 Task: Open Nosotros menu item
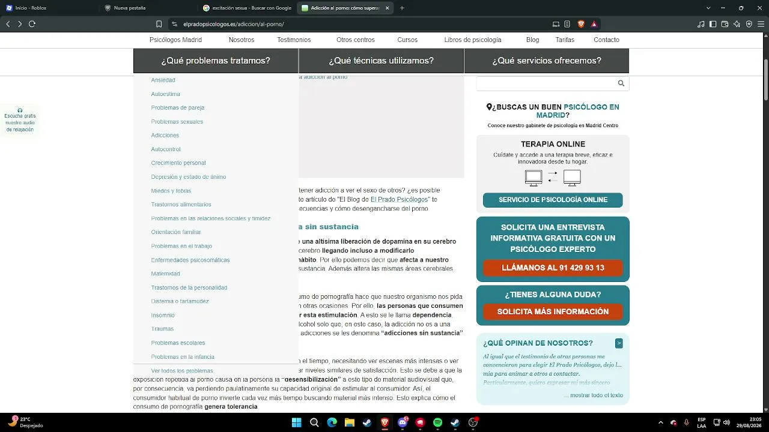(242, 40)
